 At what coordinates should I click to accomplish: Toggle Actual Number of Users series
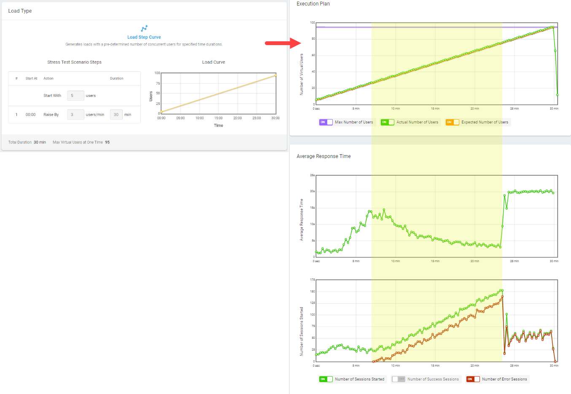pyautogui.click(x=388, y=122)
